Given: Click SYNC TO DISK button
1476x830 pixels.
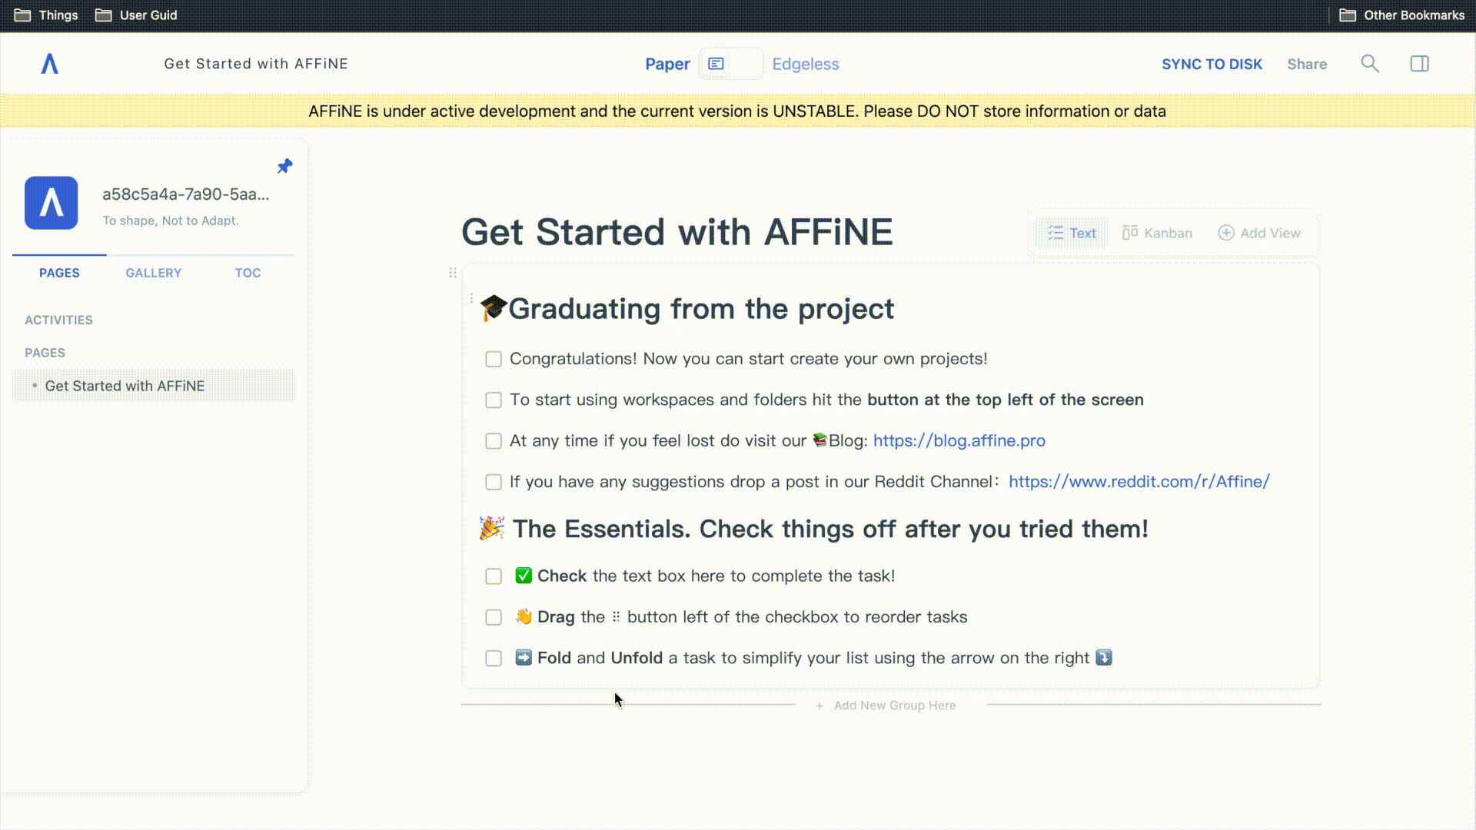Looking at the screenshot, I should tap(1212, 64).
